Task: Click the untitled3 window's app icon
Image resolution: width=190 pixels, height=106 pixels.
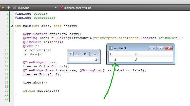Action: click(x=110, y=48)
